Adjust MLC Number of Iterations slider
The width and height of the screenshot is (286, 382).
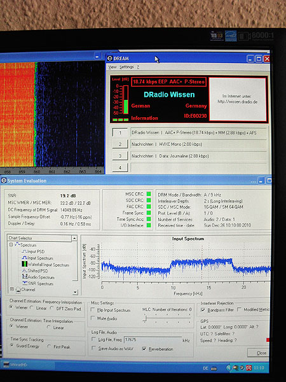(145, 318)
